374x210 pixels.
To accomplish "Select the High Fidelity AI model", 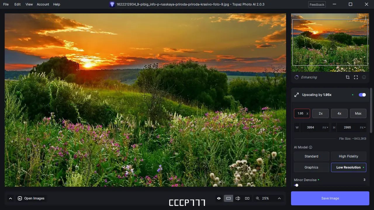I will [x=349, y=156].
